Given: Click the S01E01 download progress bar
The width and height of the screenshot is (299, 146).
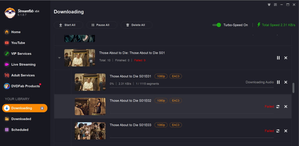Looking at the screenshot, I should click(x=192, y=88).
